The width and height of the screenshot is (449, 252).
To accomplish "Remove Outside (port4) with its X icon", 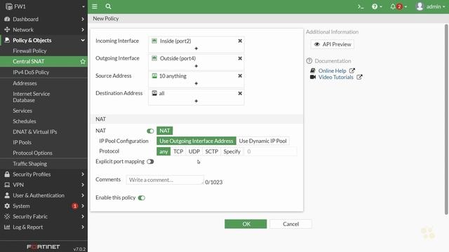I will tap(240, 58).
